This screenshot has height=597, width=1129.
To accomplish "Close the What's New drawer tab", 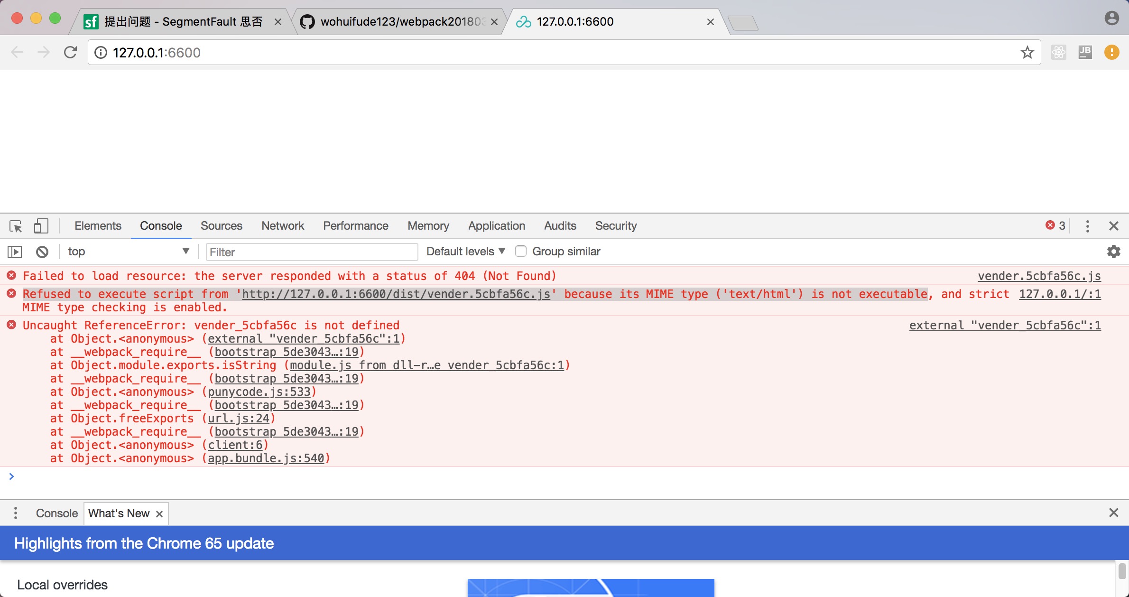I will [x=159, y=514].
